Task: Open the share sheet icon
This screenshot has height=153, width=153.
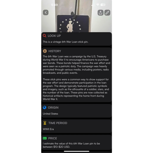Action: pos(100,13)
